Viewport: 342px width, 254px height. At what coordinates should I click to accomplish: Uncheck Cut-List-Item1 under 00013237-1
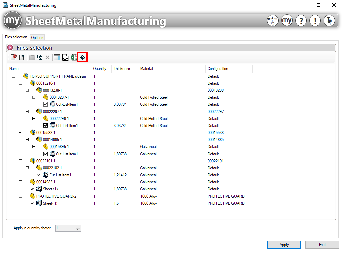pyautogui.click(x=45, y=104)
